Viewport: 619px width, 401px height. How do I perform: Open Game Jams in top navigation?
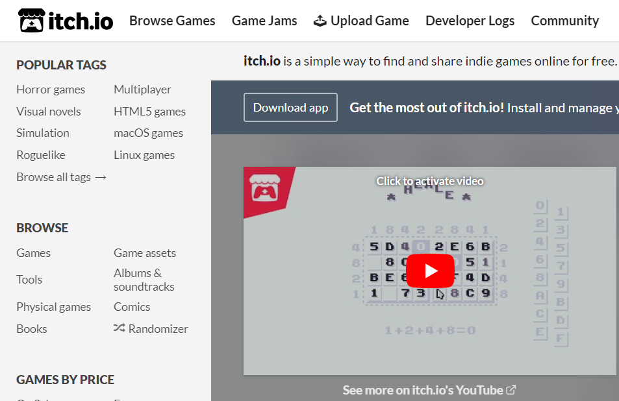pos(264,21)
